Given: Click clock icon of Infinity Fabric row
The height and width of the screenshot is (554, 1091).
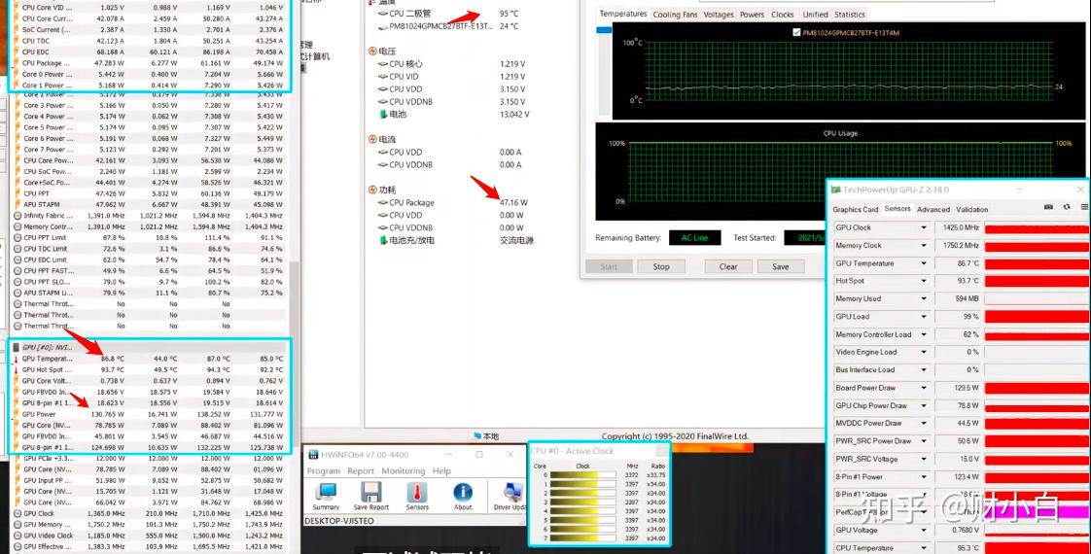Looking at the screenshot, I should pyautogui.click(x=18, y=216).
